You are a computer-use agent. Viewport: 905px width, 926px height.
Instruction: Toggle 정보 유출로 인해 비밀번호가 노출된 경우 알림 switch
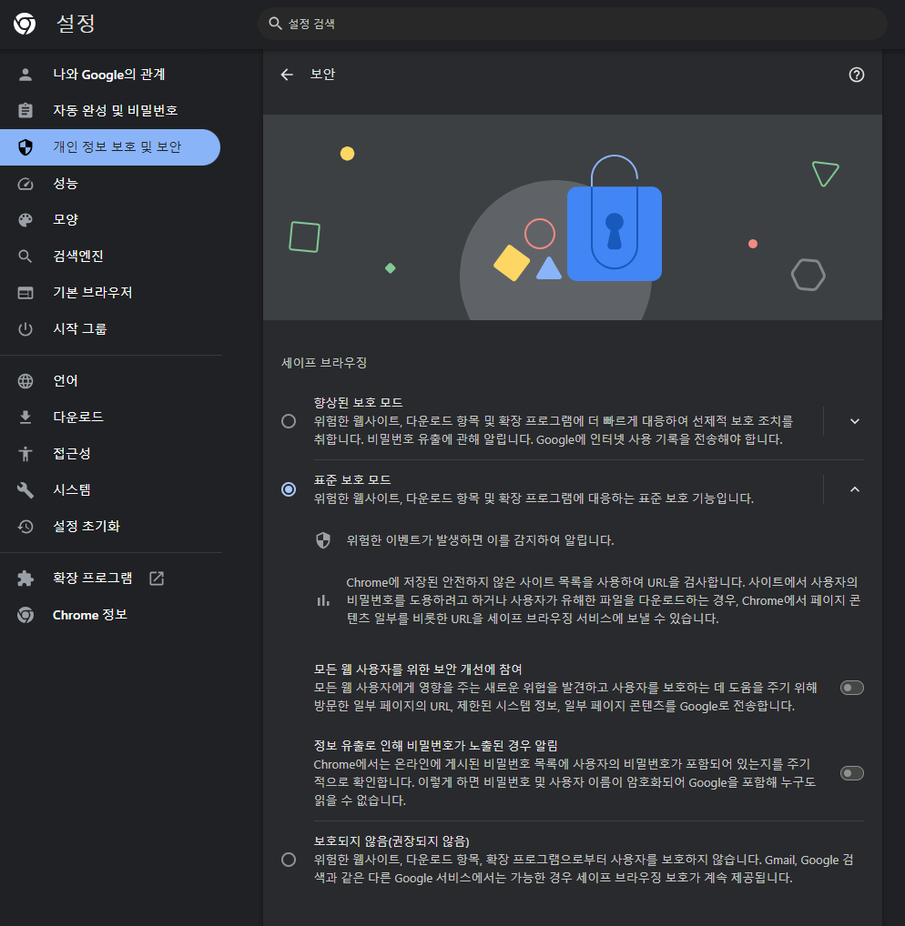(852, 773)
